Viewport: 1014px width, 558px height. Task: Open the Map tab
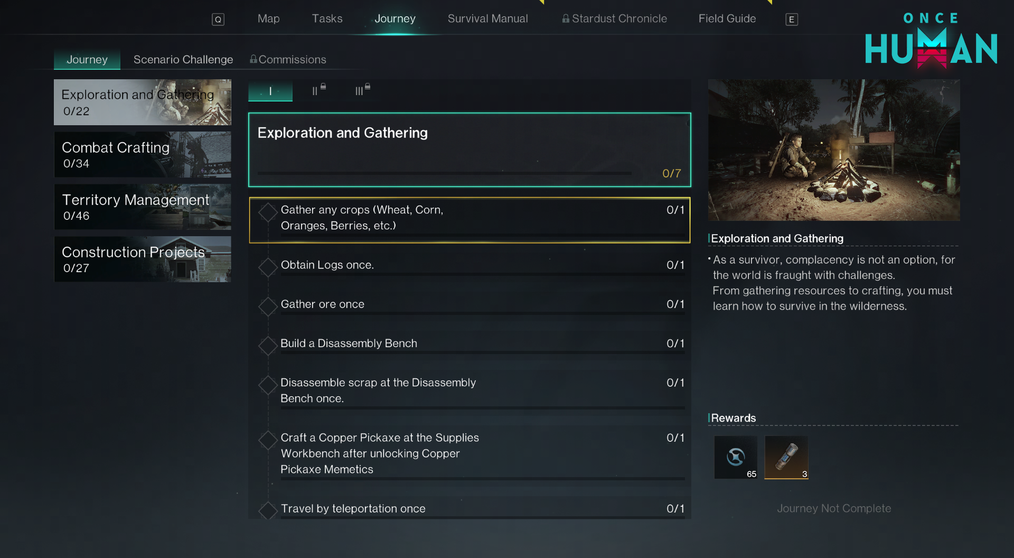click(x=268, y=18)
